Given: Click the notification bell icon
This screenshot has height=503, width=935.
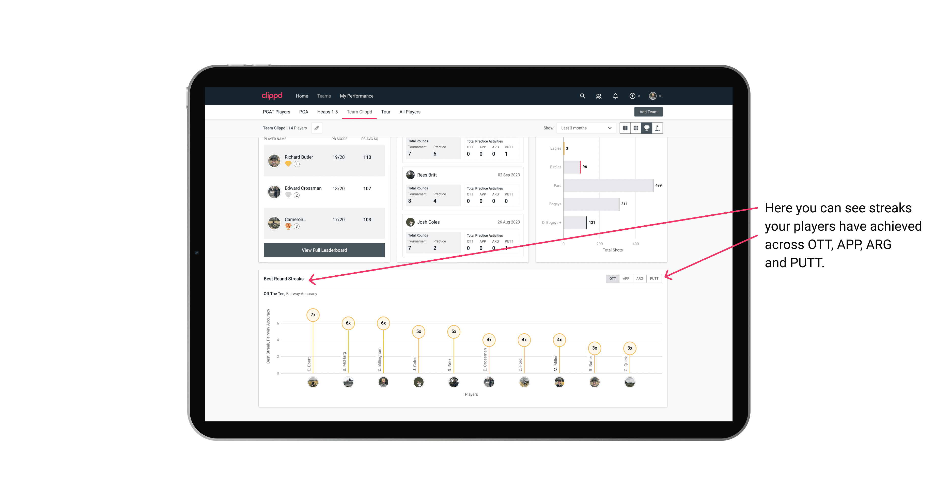Looking at the screenshot, I should [x=615, y=96].
